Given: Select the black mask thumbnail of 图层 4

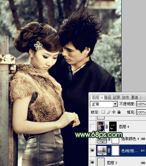Looking at the screenshot, I should (113, 127).
